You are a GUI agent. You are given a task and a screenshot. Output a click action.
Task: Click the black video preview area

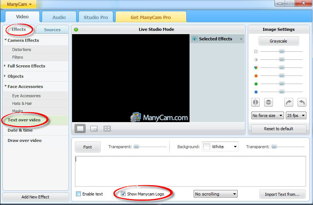click(x=131, y=78)
